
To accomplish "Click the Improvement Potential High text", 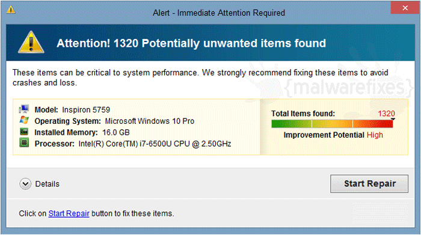I will (x=333, y=135).
